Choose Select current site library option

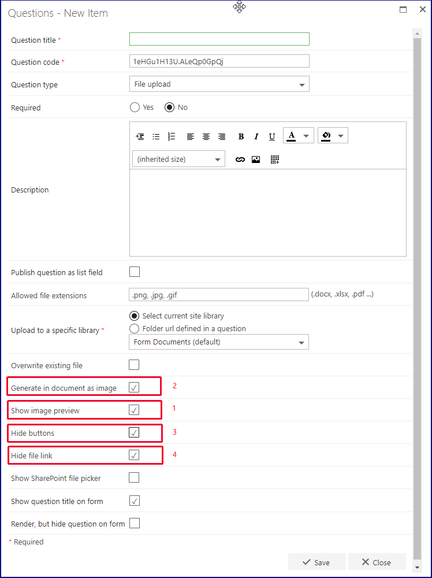(135, 316)
